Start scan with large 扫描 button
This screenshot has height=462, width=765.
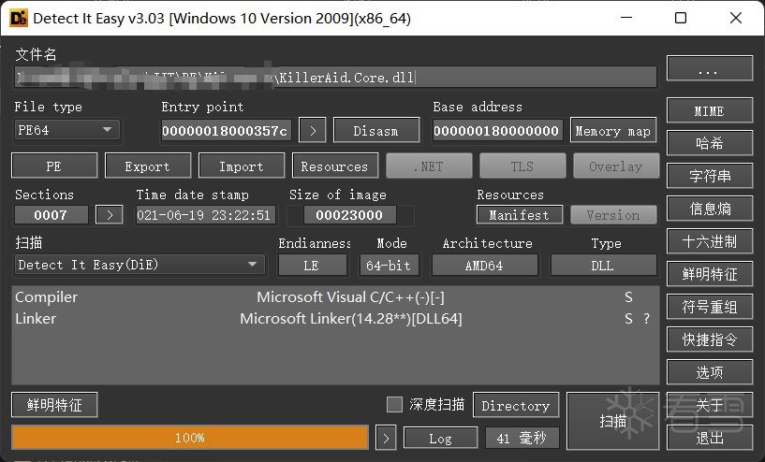(x=612, y=421)
